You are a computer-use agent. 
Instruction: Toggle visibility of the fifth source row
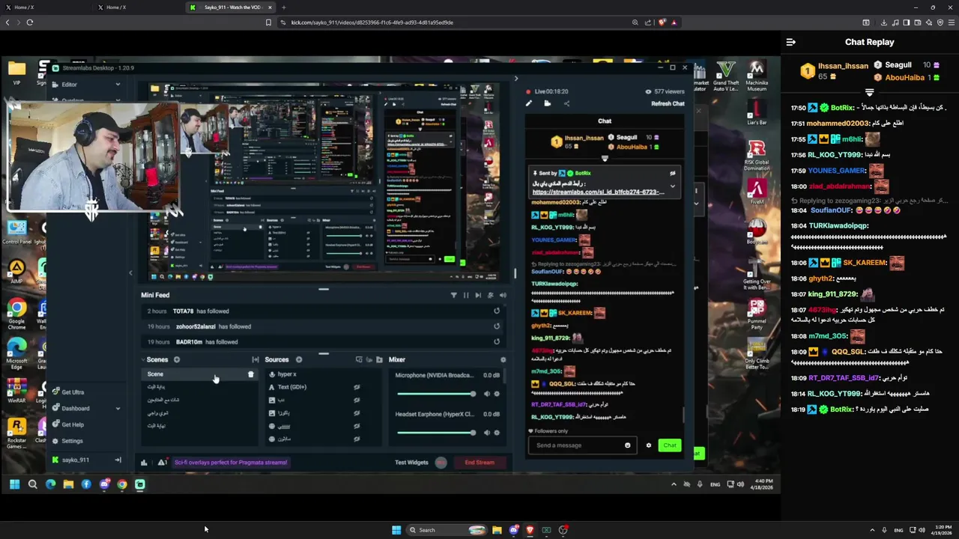pos(357,426)
